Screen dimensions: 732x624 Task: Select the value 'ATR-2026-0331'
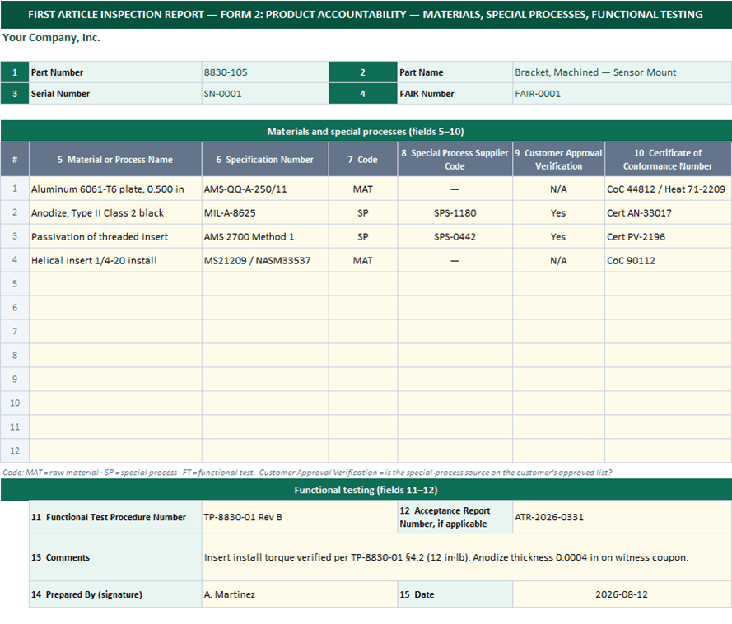point(622,517)
